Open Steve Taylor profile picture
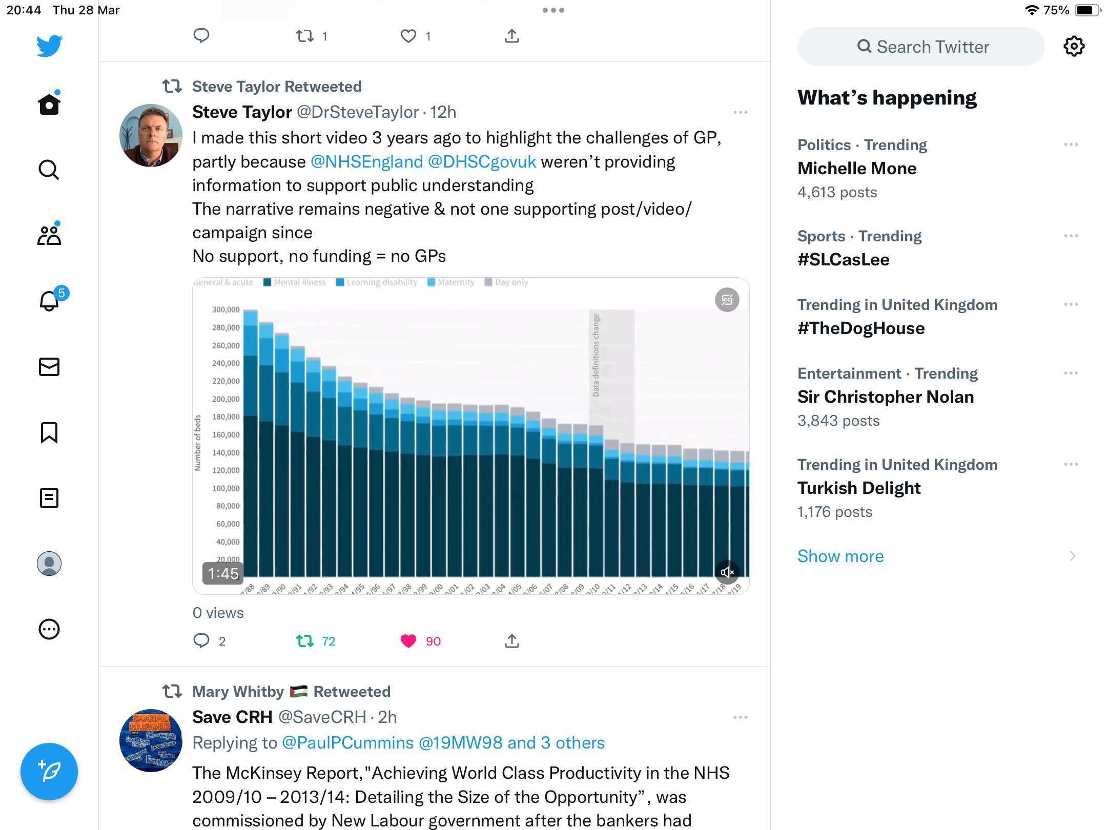The image size is (1107, 830). pos(151,135)
